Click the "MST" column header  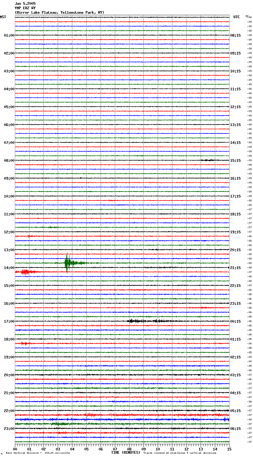[x=3, y=17]
